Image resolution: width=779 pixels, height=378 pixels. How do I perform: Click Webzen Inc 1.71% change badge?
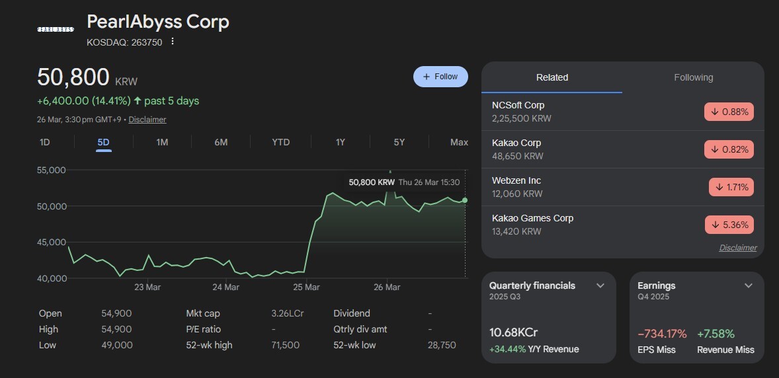731,187
